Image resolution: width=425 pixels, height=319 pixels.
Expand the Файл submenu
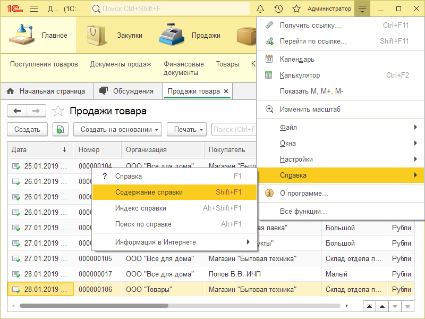coord(340,127)
